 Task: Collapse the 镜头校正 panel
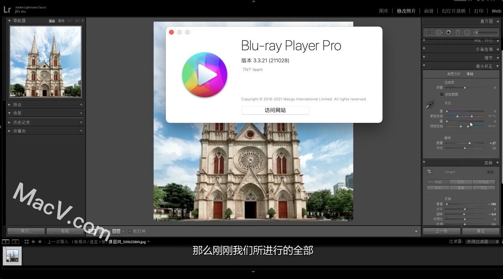click(x=497, y=66)
